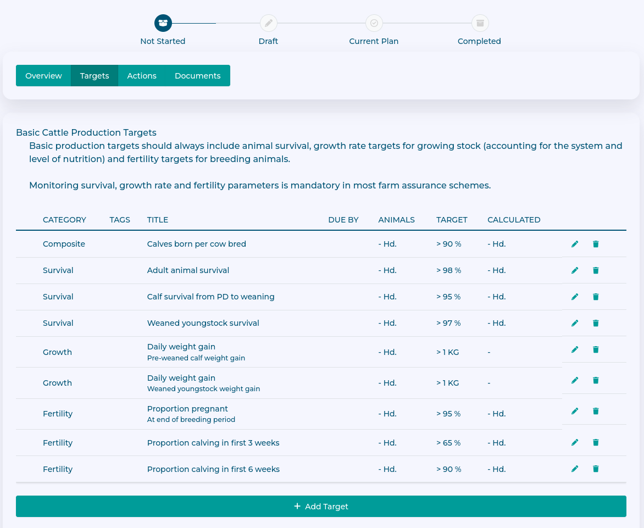Viewport: 644px width, 528px height.
Task: Switch to the Overview tab
Action: tap(43, 76)
